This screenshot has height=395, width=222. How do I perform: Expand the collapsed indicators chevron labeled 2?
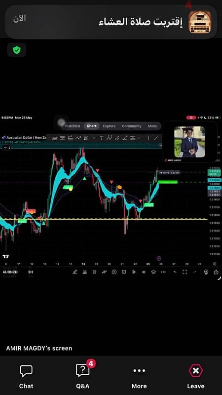point(7,148)
